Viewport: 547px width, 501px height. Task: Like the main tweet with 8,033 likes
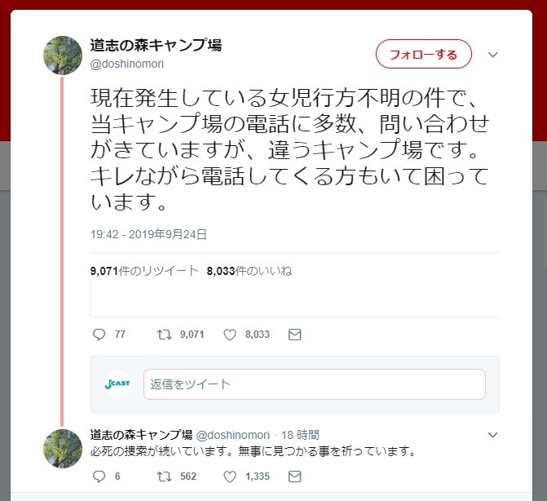point(230,335)
